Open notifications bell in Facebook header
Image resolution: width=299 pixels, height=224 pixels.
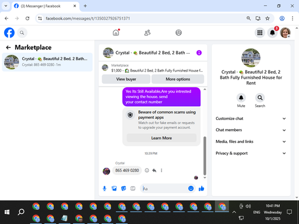pyautogui.click(x=272, y=32)
